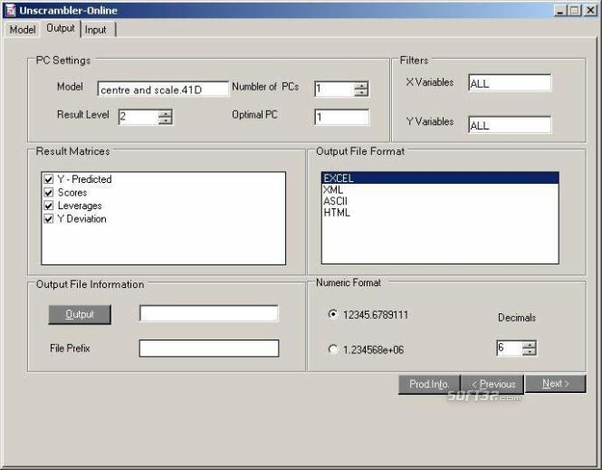Decrease the Decimals value
Screen dimensions: 602x470
[x=530, y=351]
